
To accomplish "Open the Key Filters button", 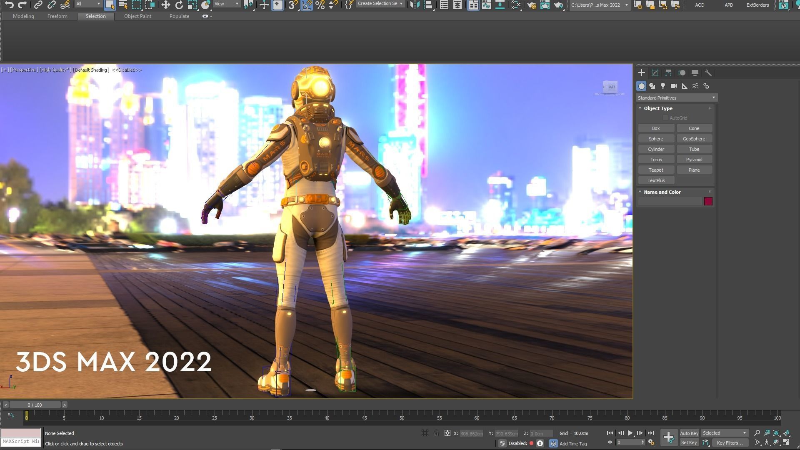I will pyautogui.click(x=730, y=443).
